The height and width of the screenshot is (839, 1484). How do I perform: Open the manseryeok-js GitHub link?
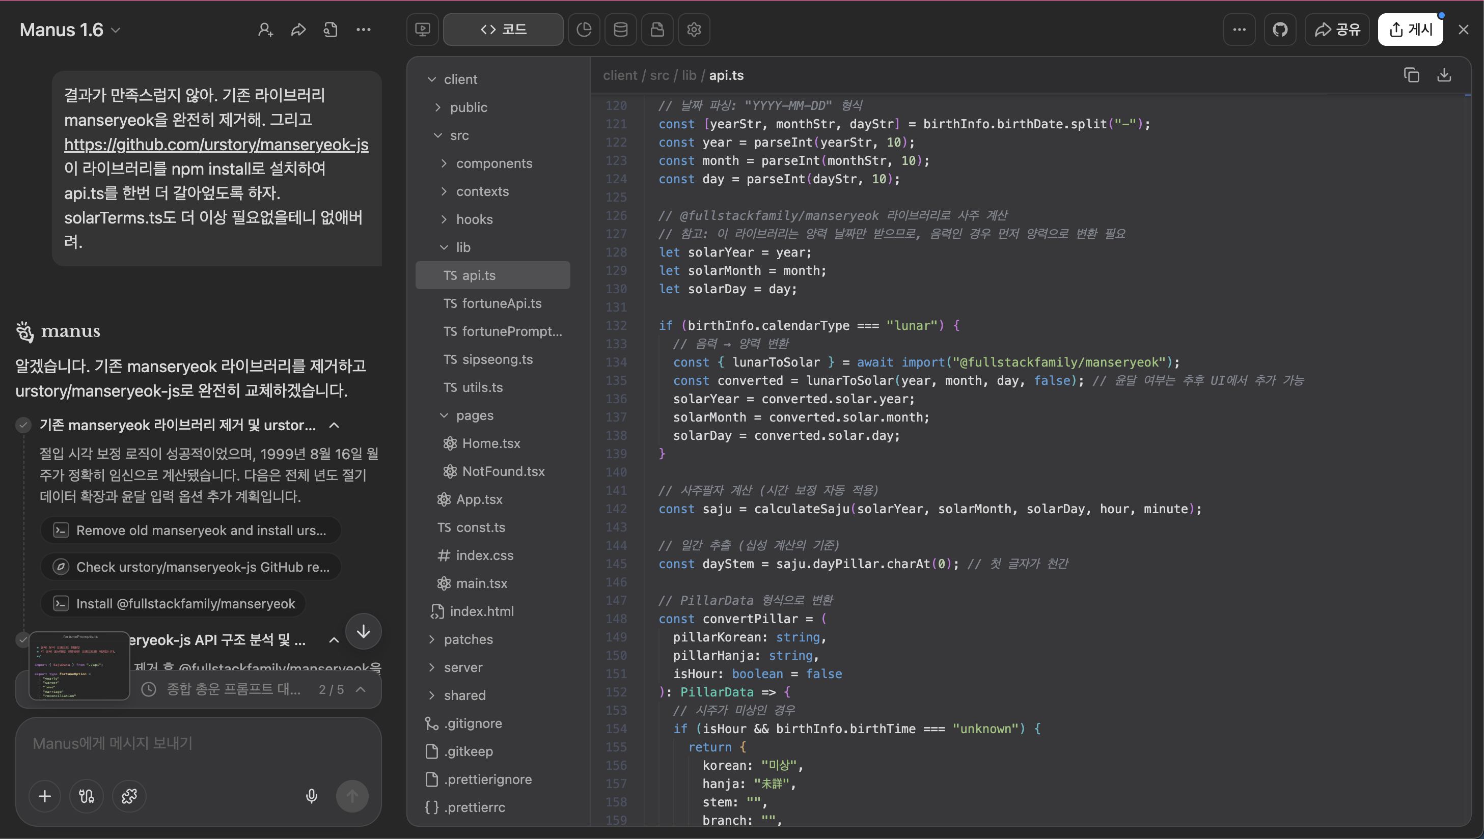pyautogui.click(x=216, y=144)
